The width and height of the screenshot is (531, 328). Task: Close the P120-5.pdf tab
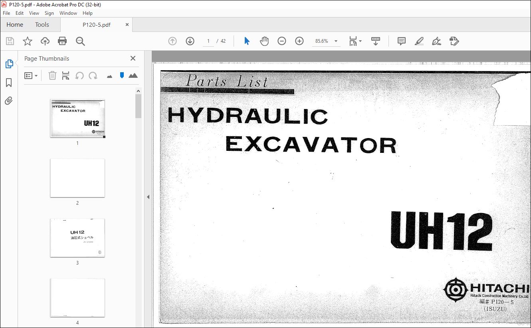(x=127, y=24)
